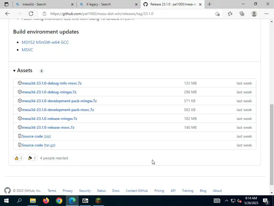Open the Pricing footer link
This screenshot has height=206, width=274.
(159, 191)
